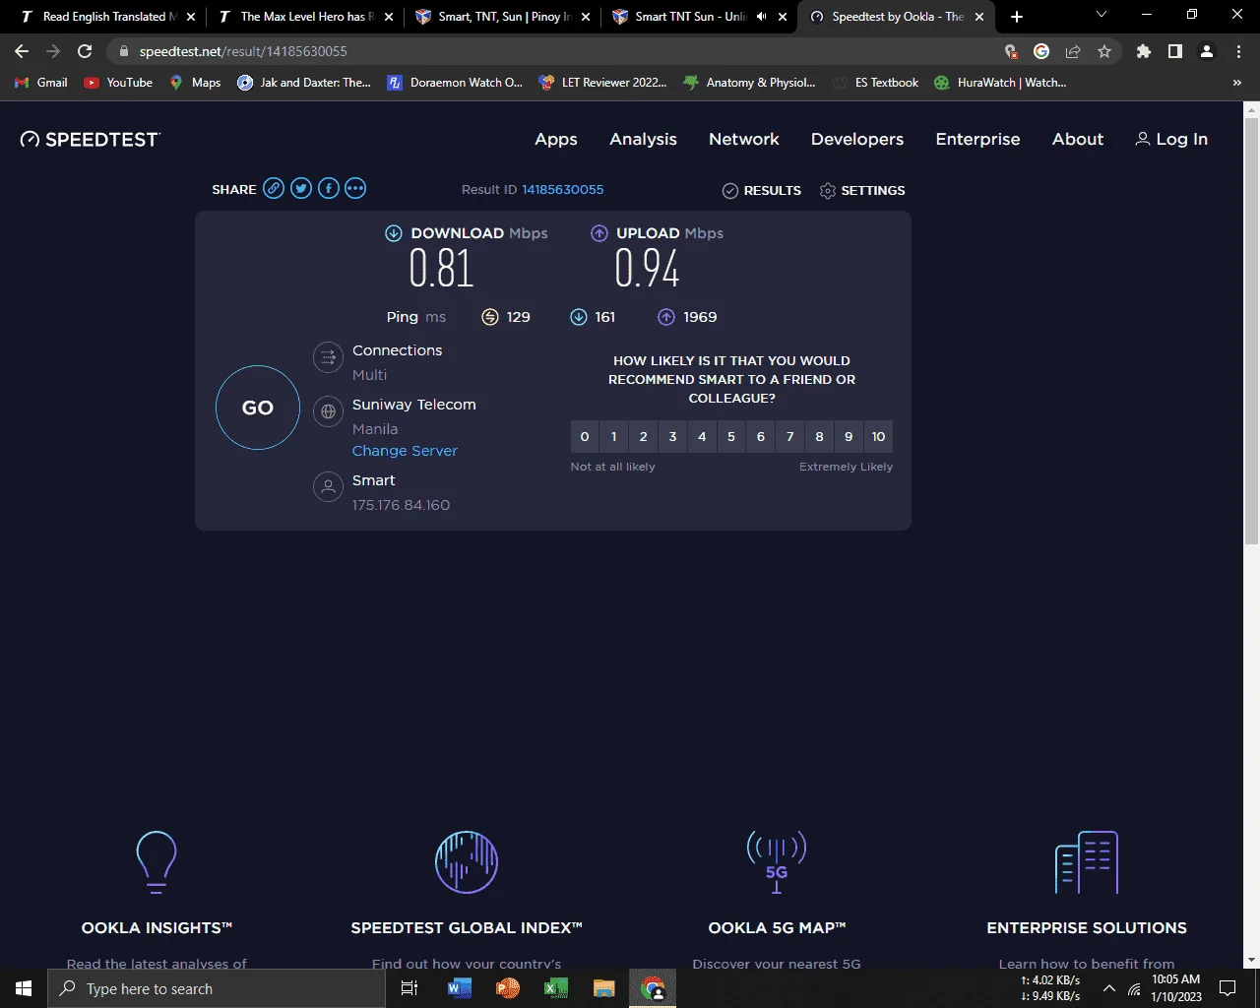Open Task View on the taskbar

click(x=409, y=988)
